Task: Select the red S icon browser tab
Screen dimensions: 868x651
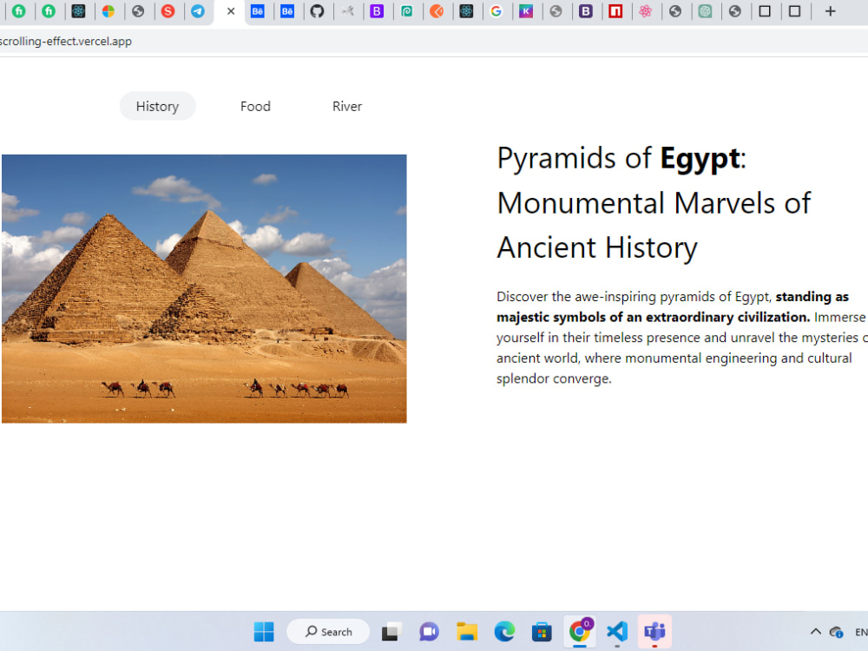Action: click(168, 11)
